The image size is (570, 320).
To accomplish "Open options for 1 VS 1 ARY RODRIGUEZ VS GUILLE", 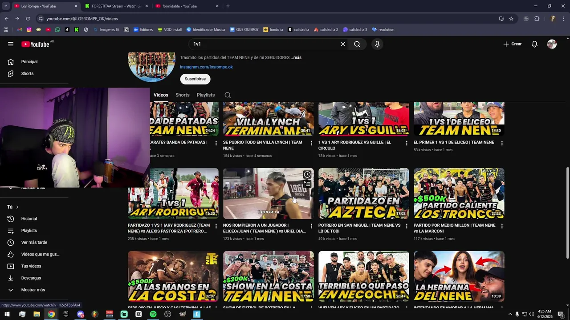I will tap(406, 143).
